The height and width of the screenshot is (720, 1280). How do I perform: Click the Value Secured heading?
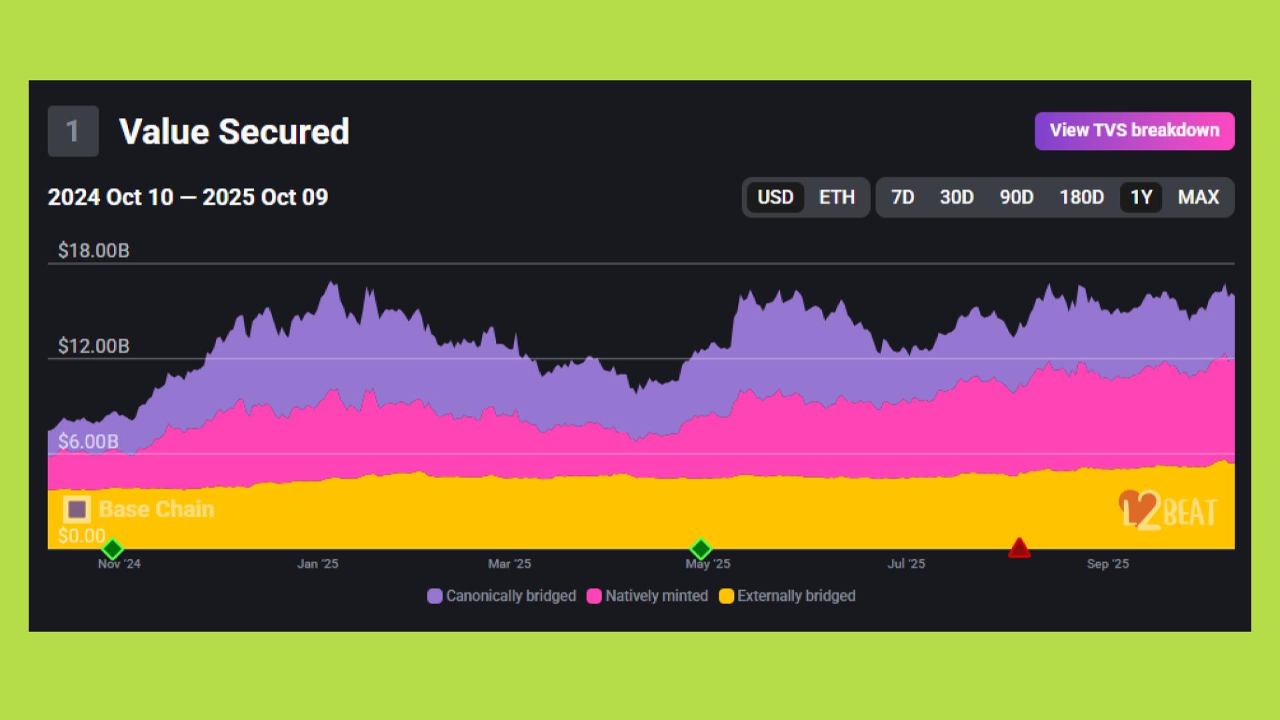pyautogui.click(x=234, y=131)
